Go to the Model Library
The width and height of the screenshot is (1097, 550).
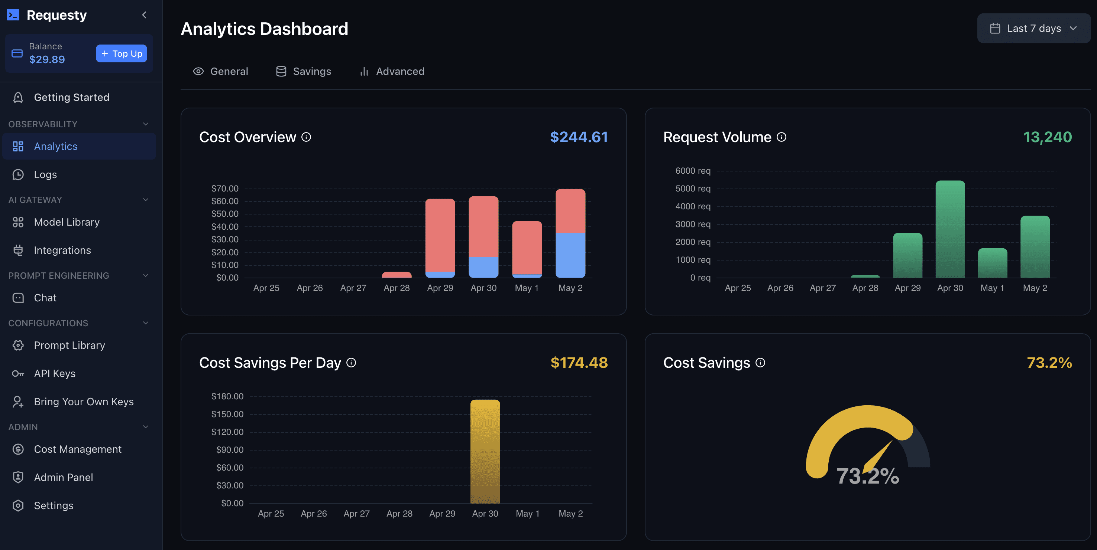67,222
